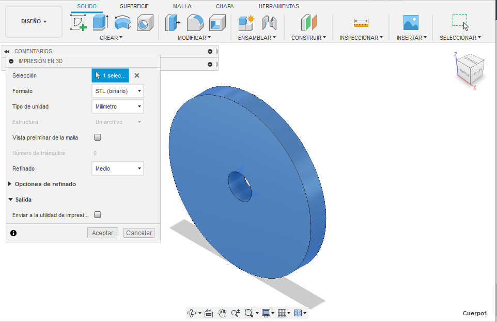Image resolution: width=497 pixels, height=322 pixels.
Task: Click the Look At icon
Action: (x=209, y=313)
